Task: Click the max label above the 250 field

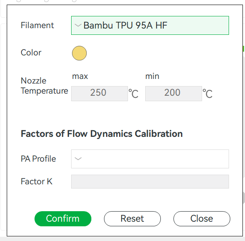Action: tap(80, 76)
